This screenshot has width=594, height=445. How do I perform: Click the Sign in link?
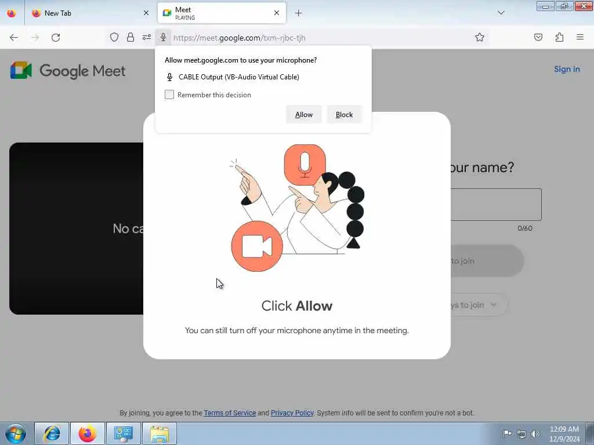pyautogui.click(x=567, y=70)
